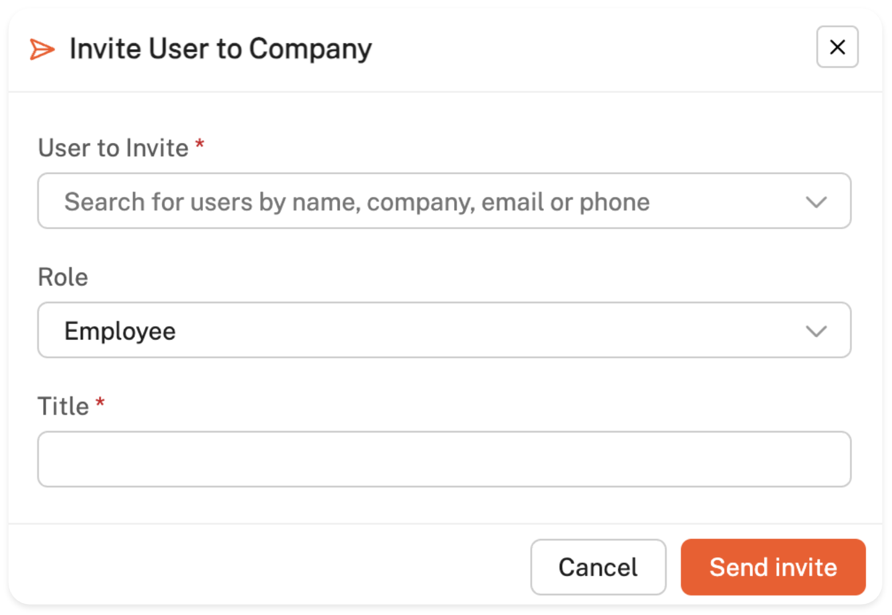Click the 'Invite User to Company' heading
The height and width of the screenshot is (615, 892).
pos(220,49)
